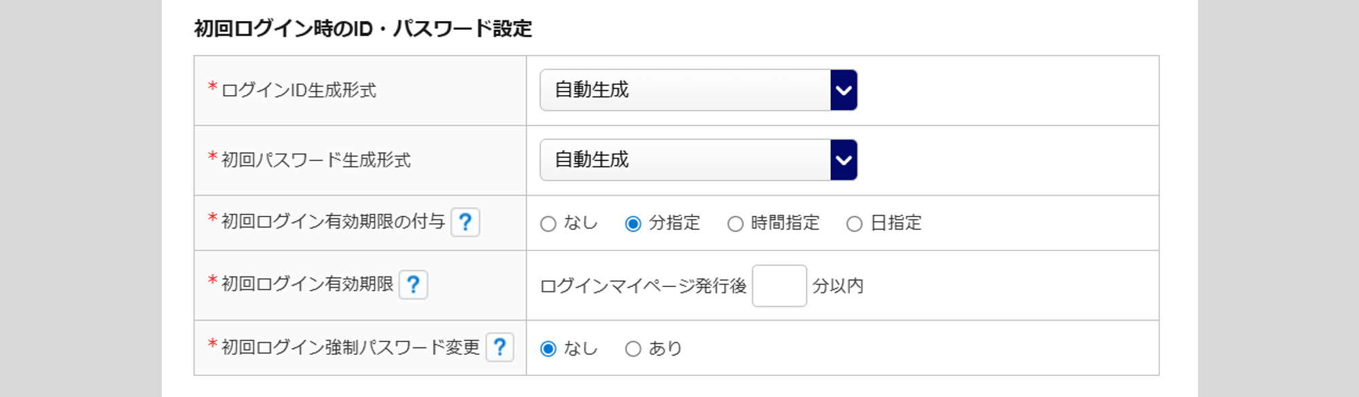Screen dimensions: 1359x397
Task: Click the 初回ログイン強制パスワード変更 label text
Action: [350, 347]
